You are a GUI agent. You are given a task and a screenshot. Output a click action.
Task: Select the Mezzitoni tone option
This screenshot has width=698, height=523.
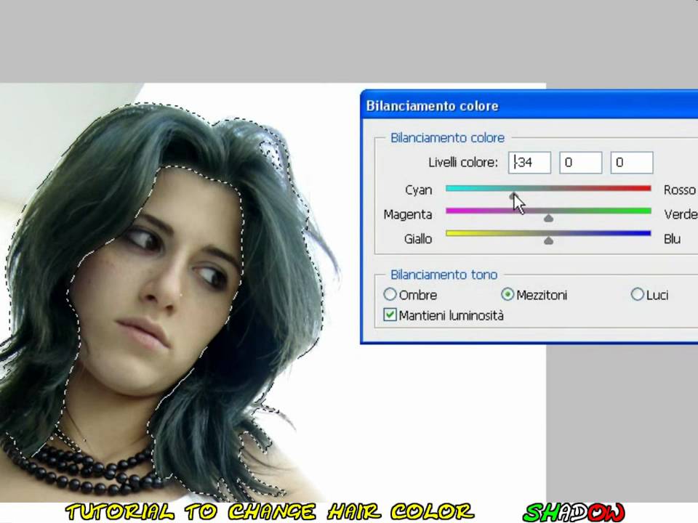click(x=508, y=294)
